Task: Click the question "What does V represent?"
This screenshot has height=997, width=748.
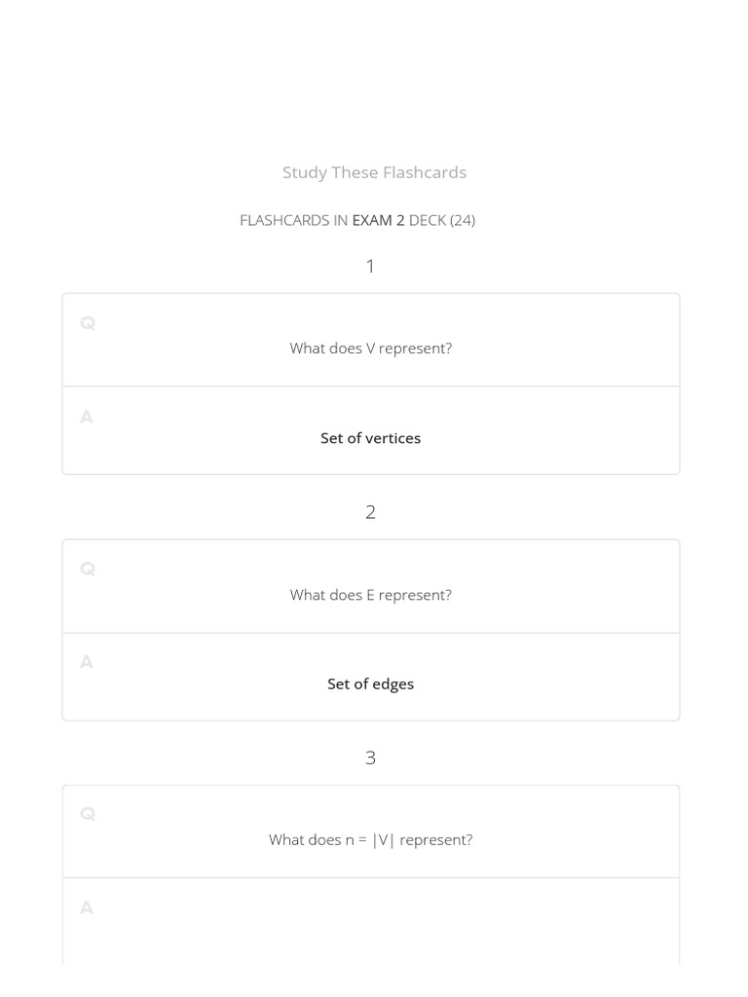Action: pyautogui.click(x=370, y=349)
